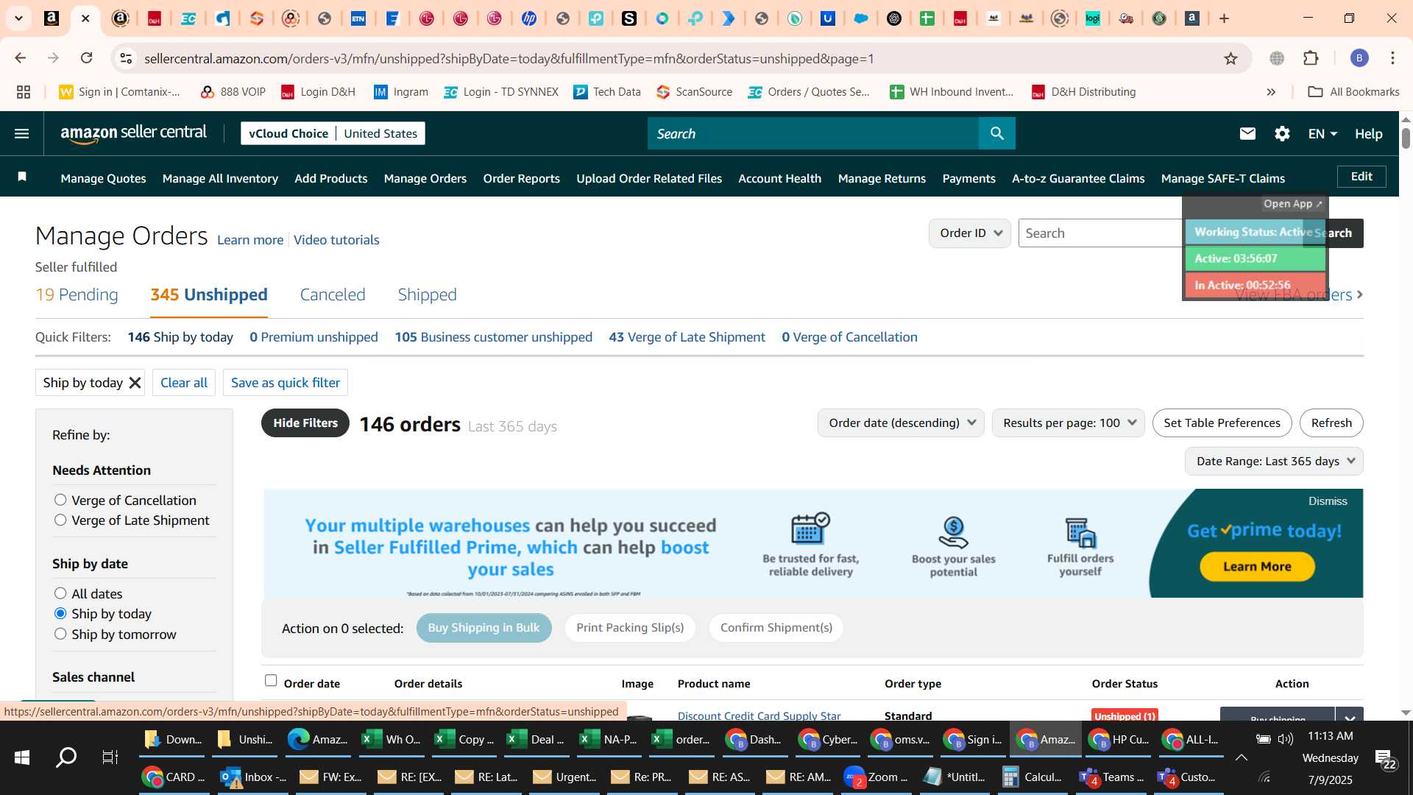Select Verge of Late Shipment radio button

(60, 520)
